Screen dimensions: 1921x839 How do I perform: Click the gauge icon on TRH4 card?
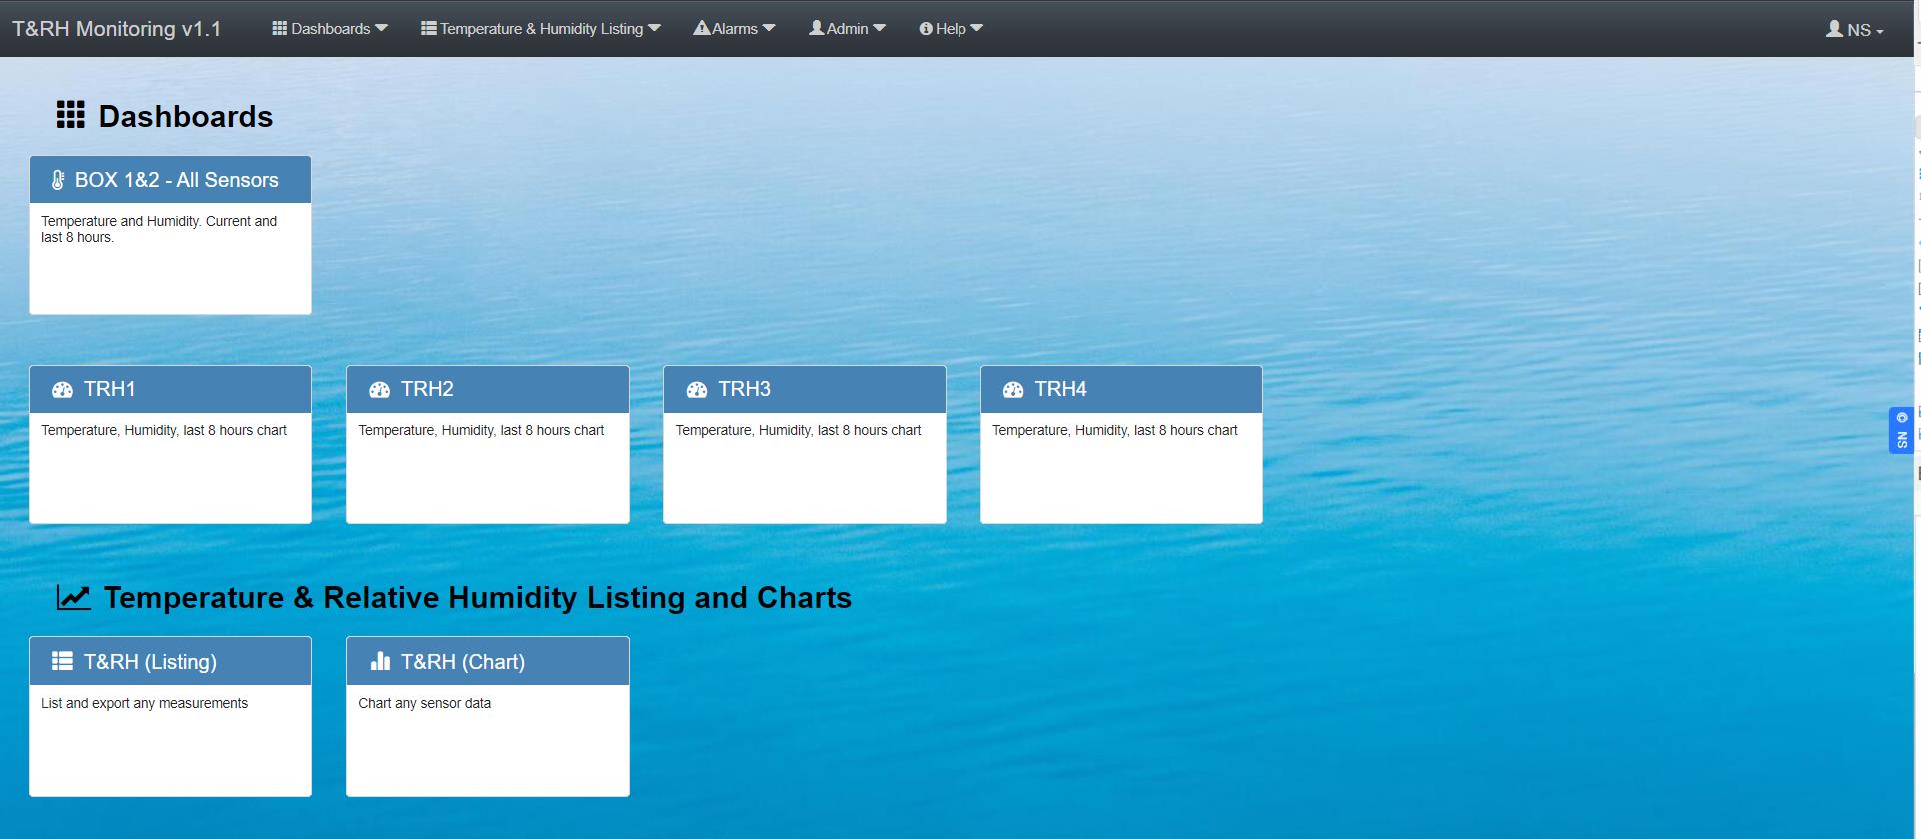coord(1013,390)
